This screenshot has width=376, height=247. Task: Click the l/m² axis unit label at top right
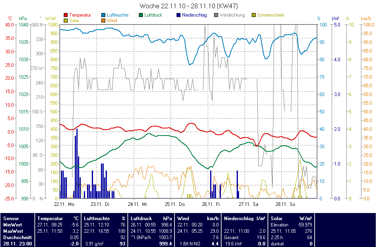coord(335,19)
